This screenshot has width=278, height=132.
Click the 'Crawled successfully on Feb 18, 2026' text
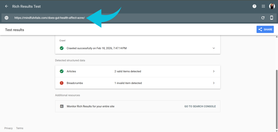click(97, 48)
